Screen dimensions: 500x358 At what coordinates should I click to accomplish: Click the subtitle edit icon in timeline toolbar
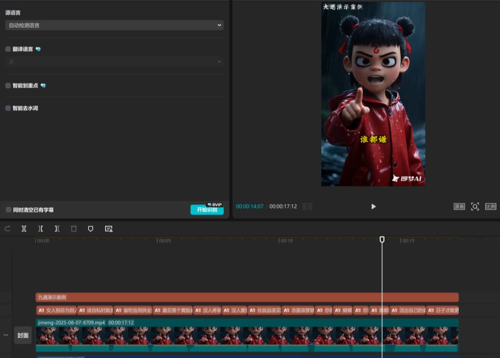click(x=109, y=229)
